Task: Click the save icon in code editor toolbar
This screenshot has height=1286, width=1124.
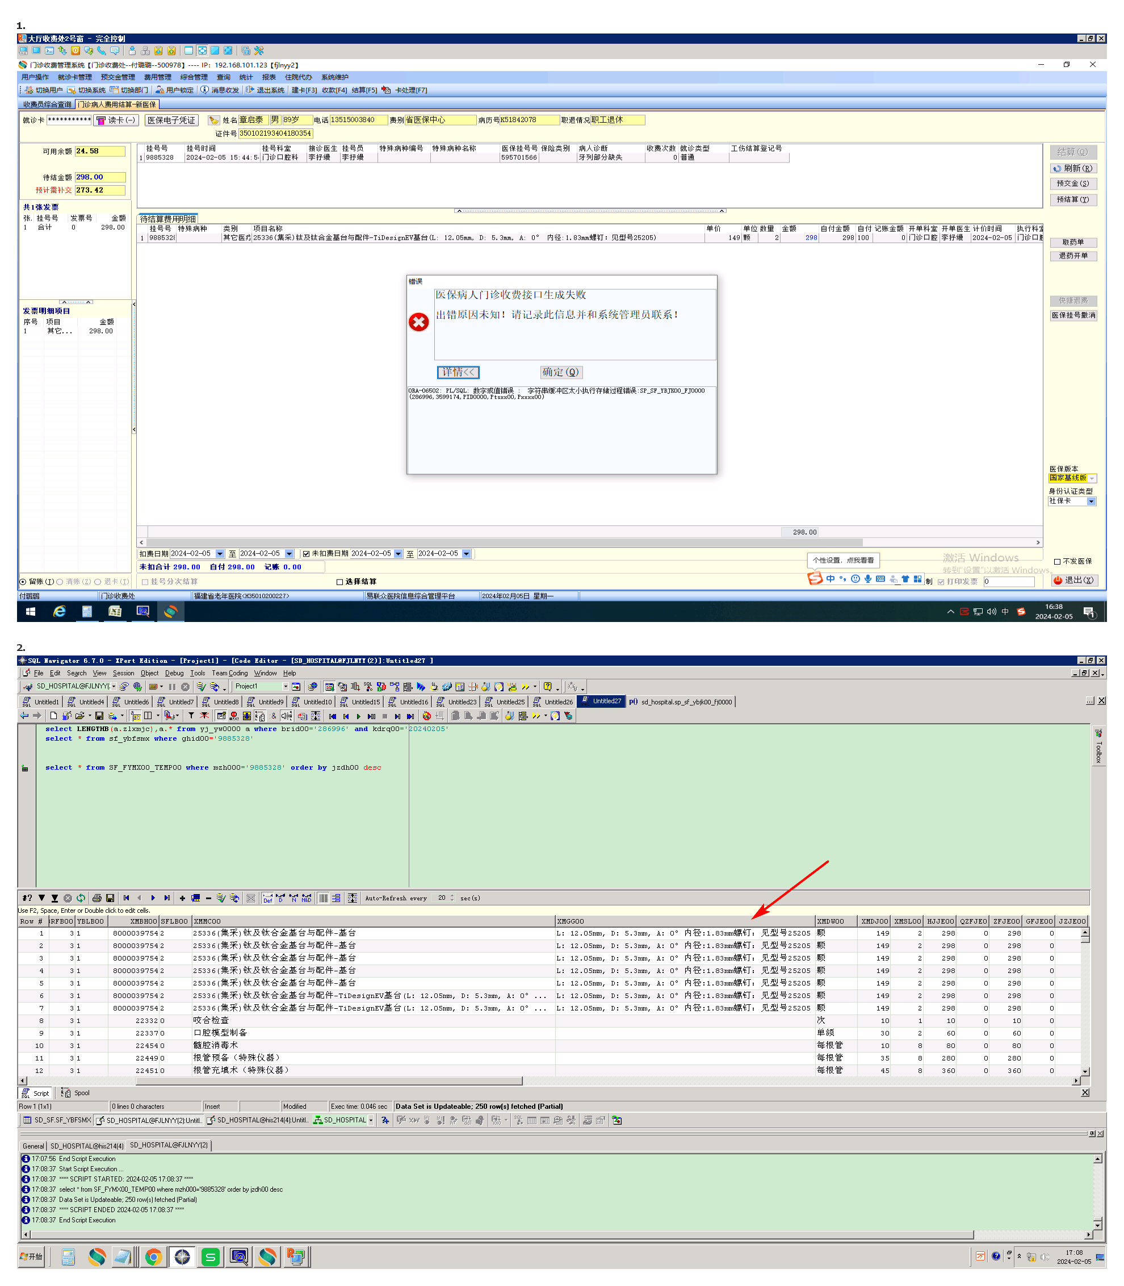Action: pos(99,716)
